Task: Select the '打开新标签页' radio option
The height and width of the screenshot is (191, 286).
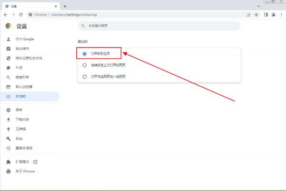Action: pos(84,54)
